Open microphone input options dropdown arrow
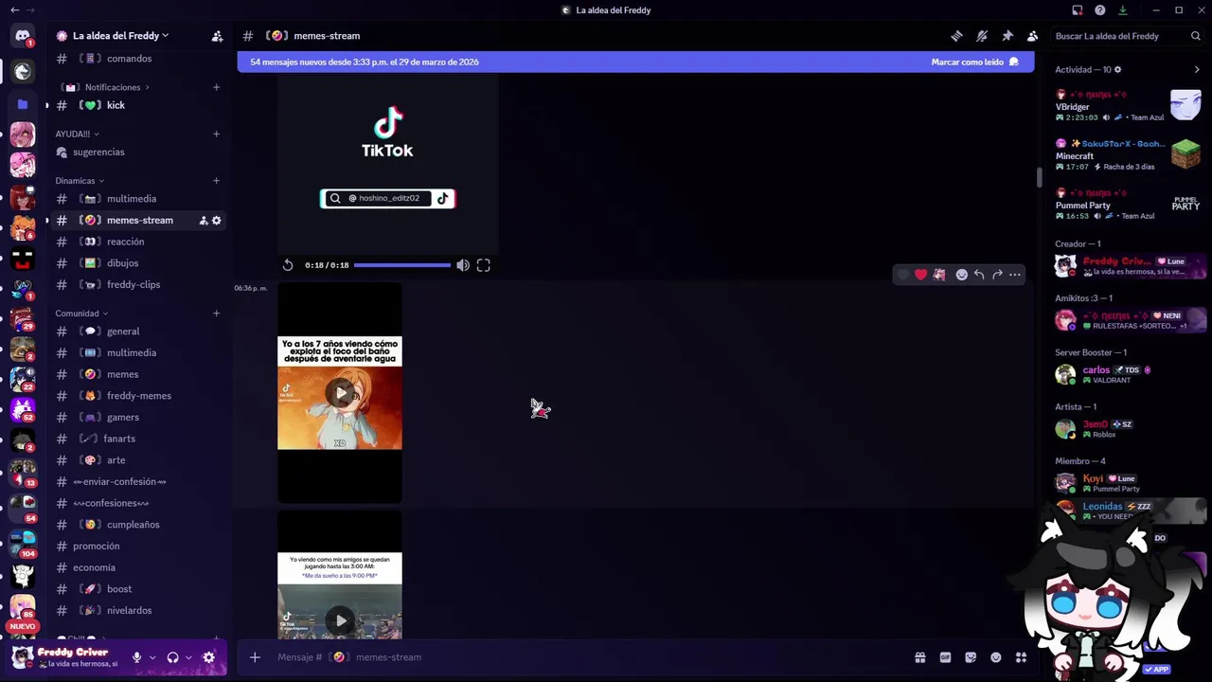This screenshot has width=1212, height=682. pyautogui.click(x=152, y=657)
